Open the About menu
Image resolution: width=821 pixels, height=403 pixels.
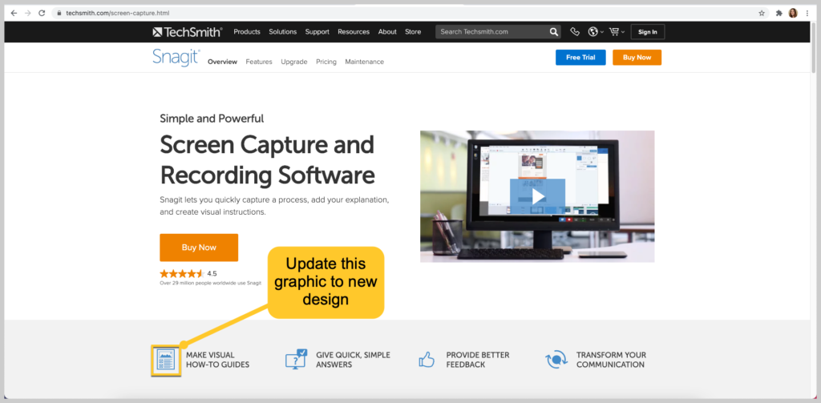(387, 32)
